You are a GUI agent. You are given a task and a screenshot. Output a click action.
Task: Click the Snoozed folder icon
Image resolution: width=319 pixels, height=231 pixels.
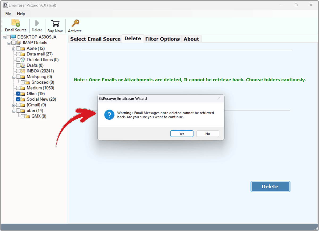point(28,82)
